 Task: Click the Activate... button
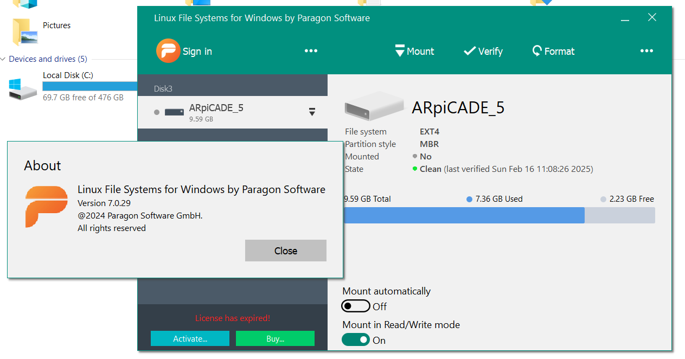coord(190,338)
